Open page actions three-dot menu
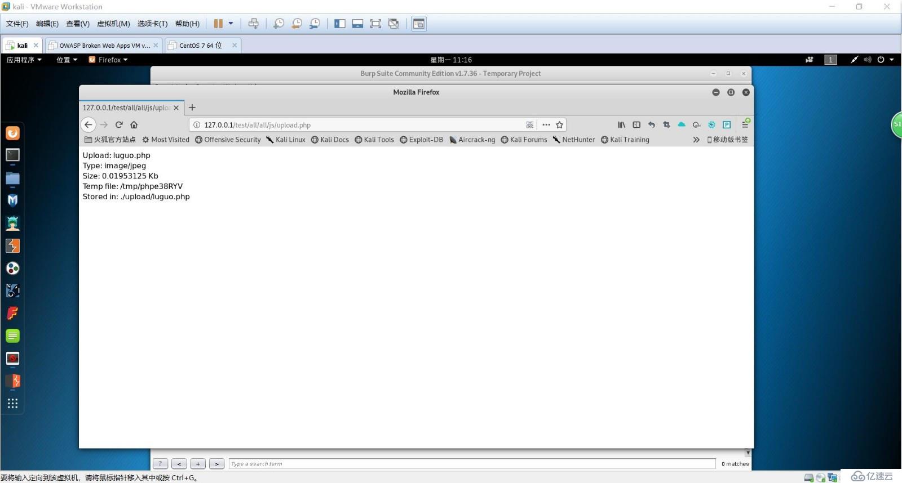The image size is (902, 483). point(546,125)
